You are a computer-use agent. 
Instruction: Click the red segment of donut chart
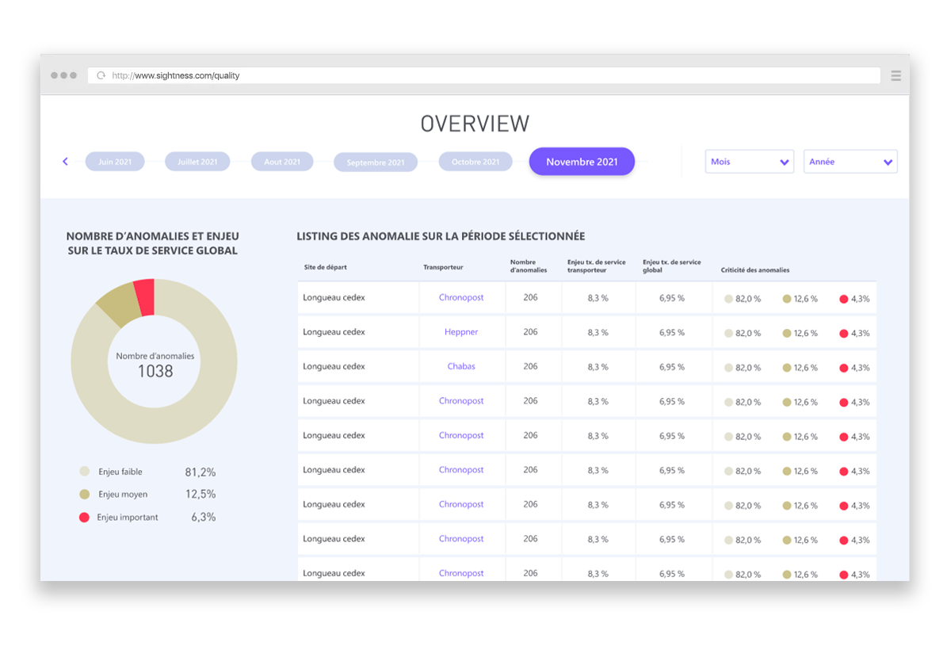tap(145, 297)
